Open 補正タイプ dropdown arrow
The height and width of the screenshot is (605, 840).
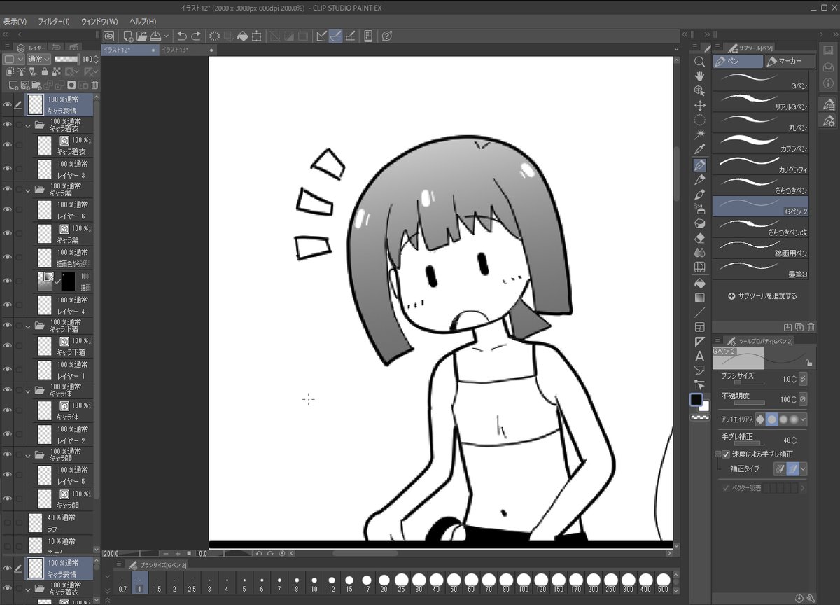click(x=803, y=468)
